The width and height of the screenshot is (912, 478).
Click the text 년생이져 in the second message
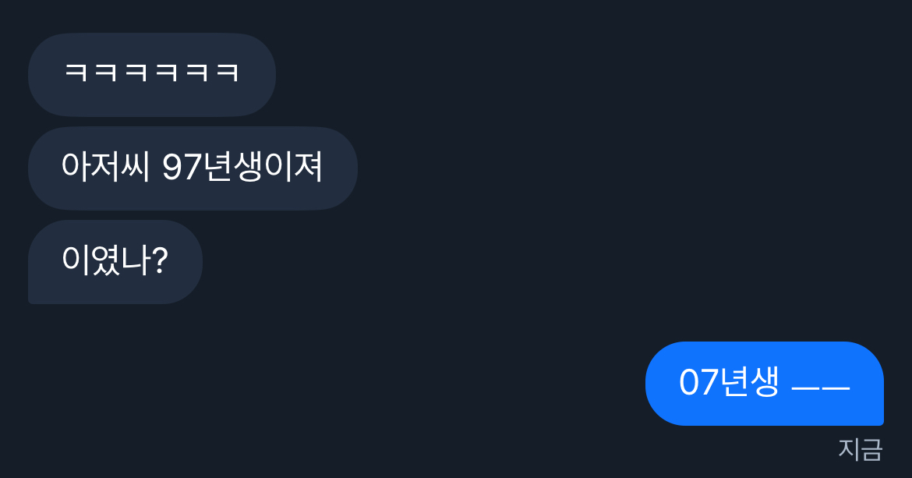point(263,168)
